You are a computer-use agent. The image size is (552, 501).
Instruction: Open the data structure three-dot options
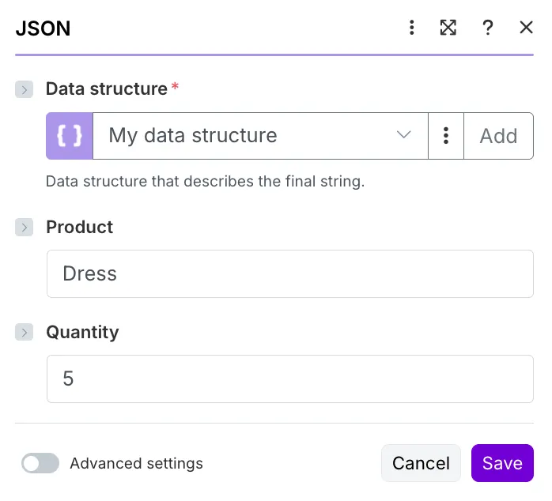pyautogui.click(x=446, y=136)
